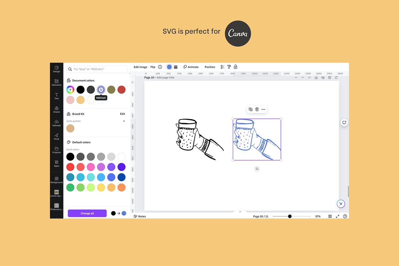Click the Brand Kit crown icon

point(124,121)
